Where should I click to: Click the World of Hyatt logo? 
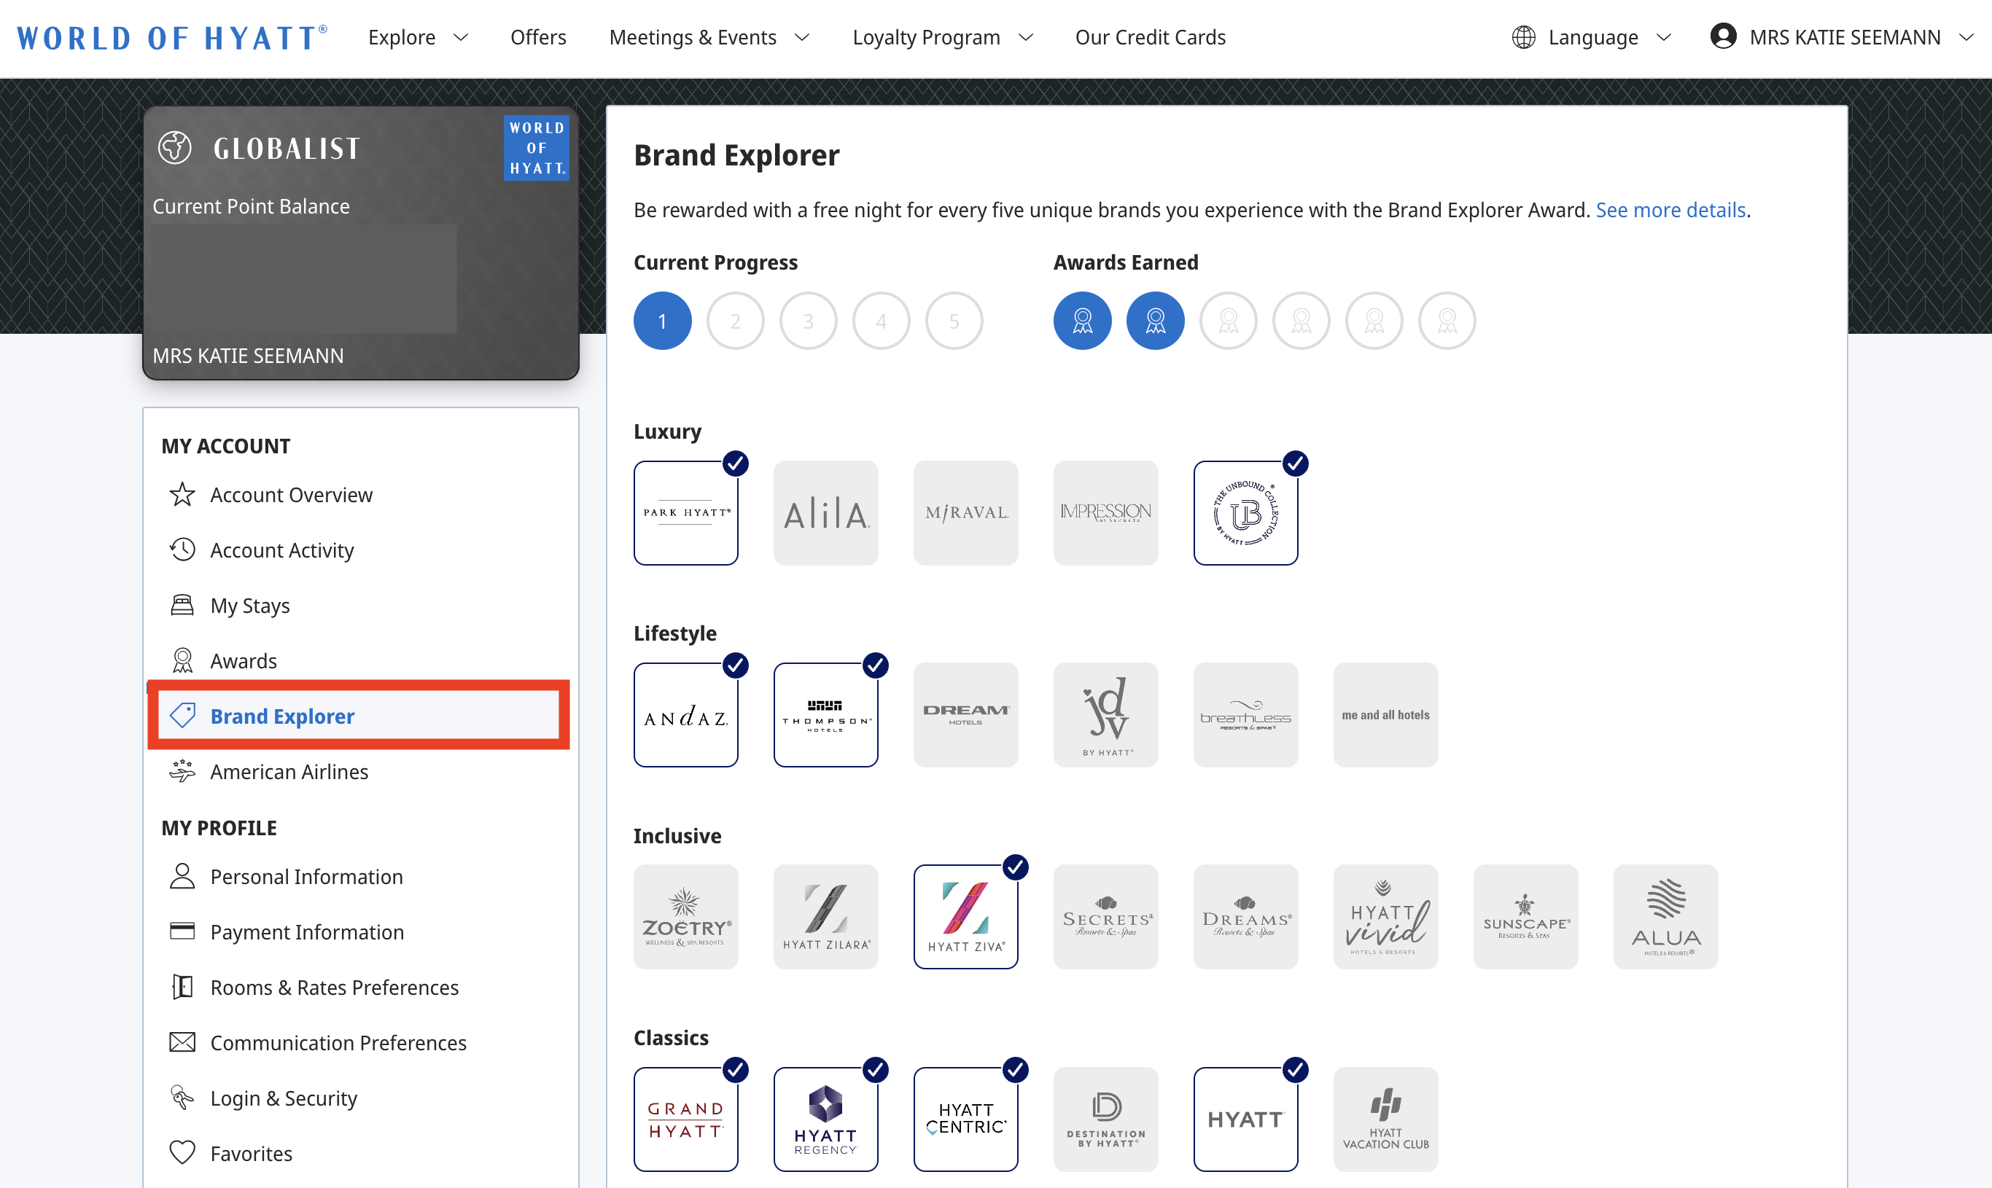coord(171,38)
